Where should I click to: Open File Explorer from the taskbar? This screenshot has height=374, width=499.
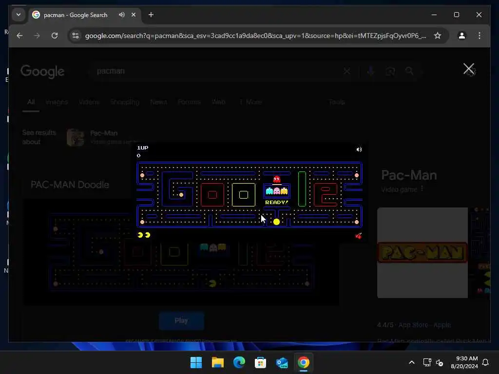point(218,362)
